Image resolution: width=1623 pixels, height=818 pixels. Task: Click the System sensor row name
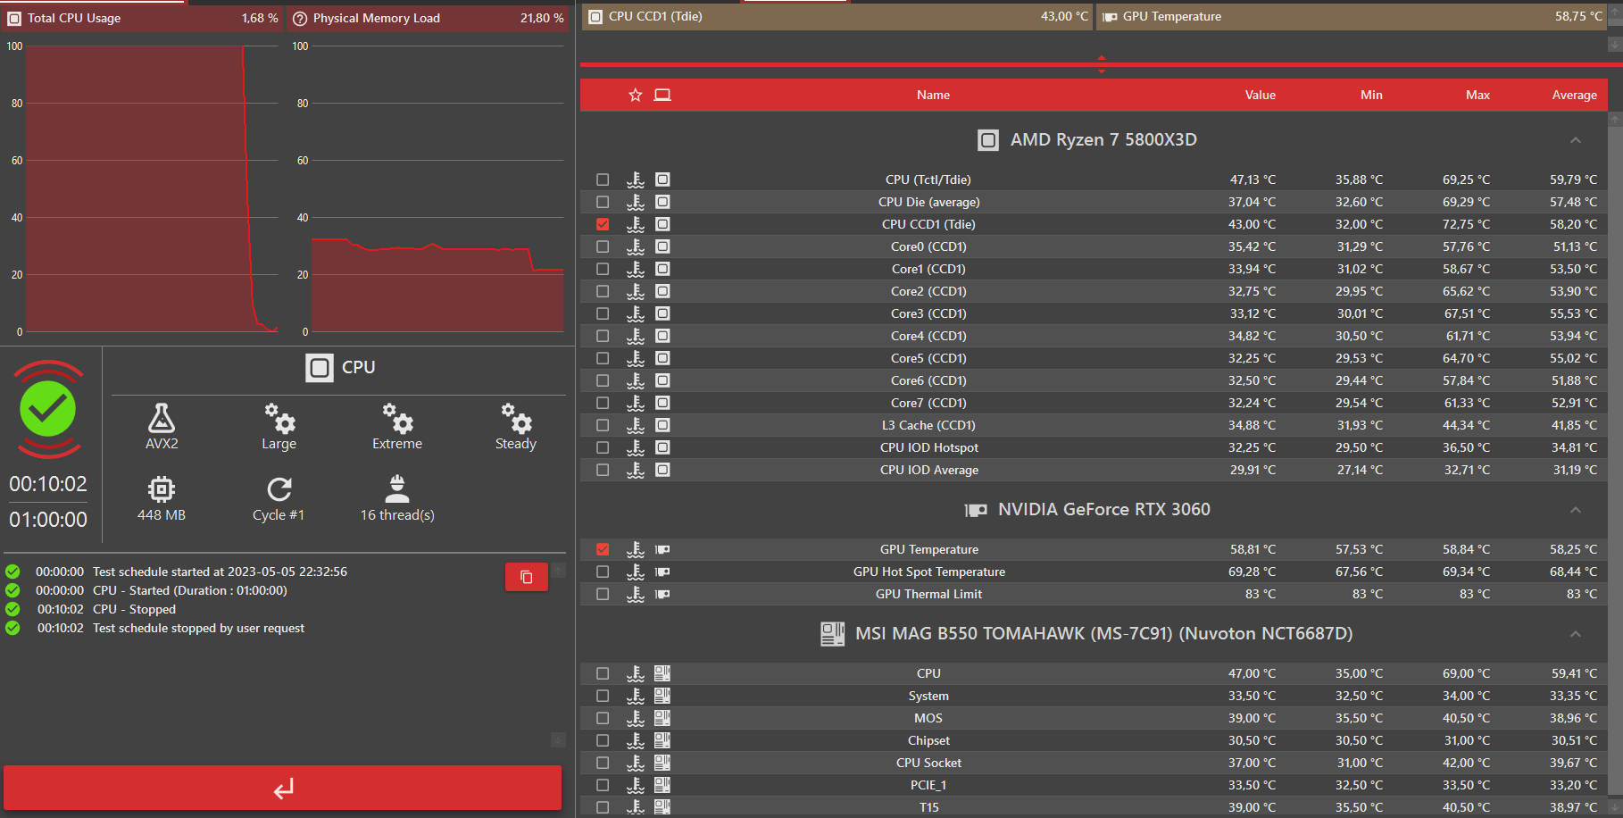928,696
